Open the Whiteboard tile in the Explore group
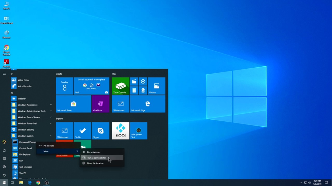The height and width of the screenshot is (186, 332). [65, 131]
